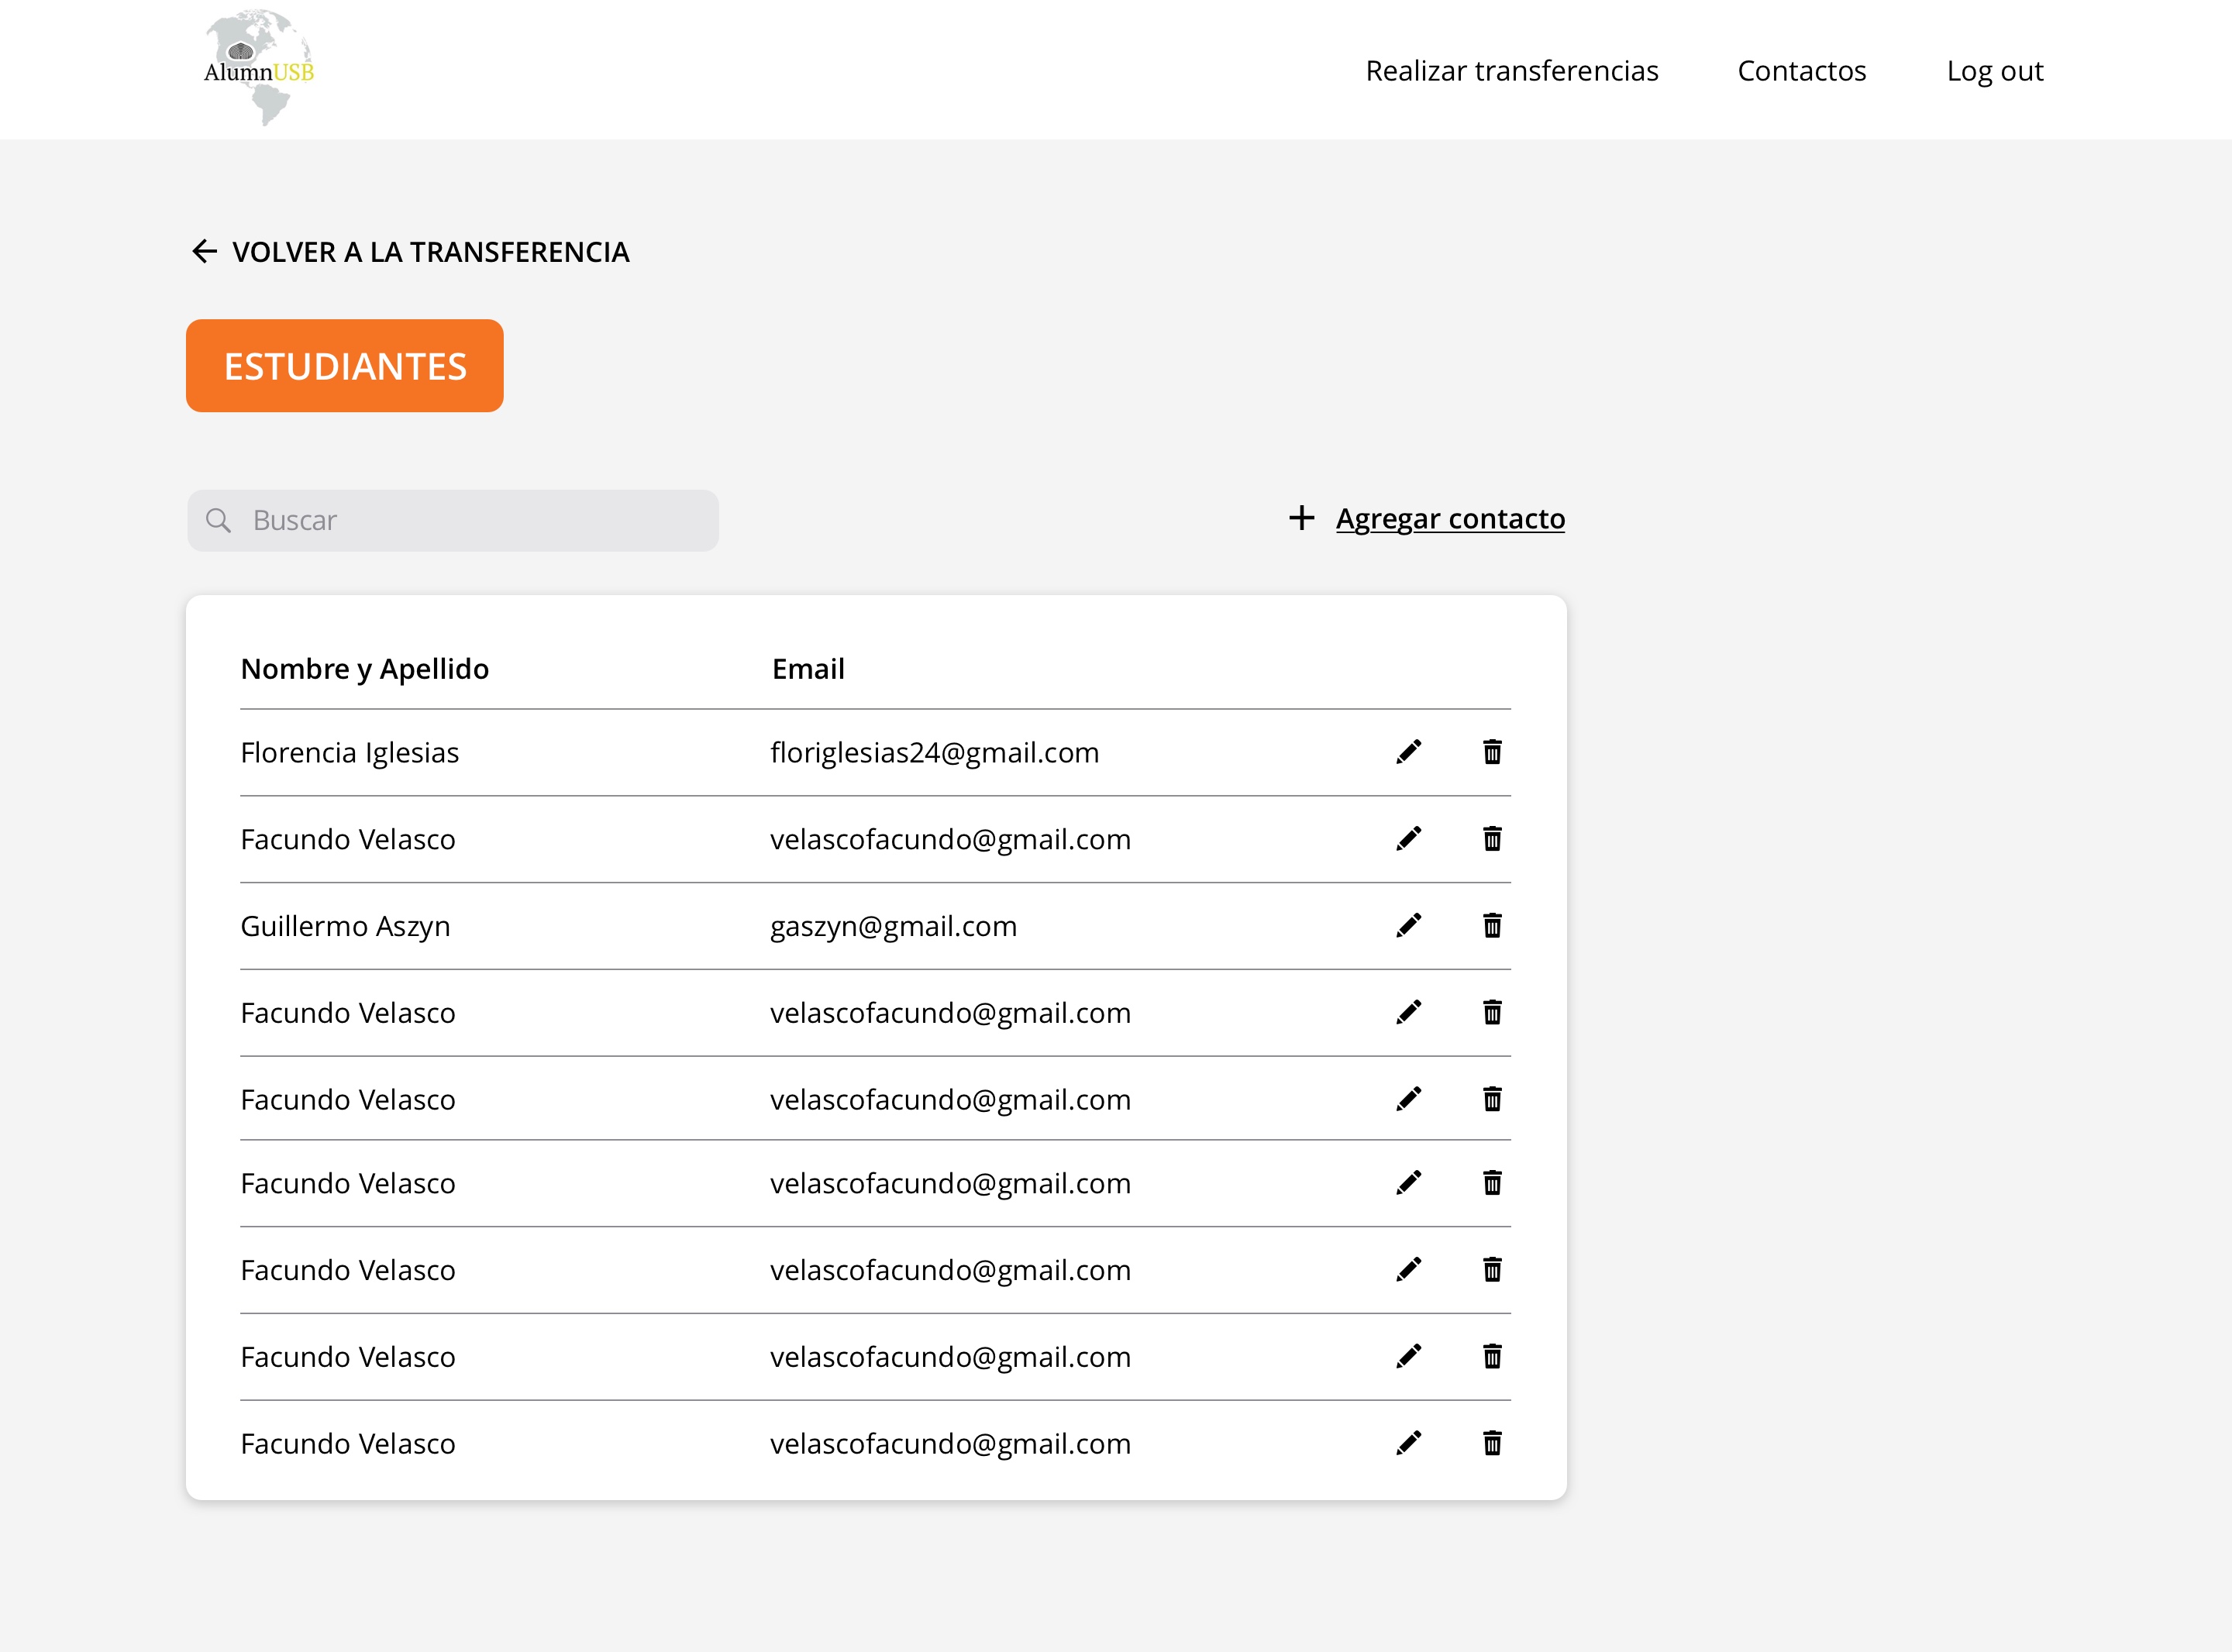Edit Florencia Iglesias contact with pencil icon
The image size is (2232, 1652).
[x=1408, y=752]
